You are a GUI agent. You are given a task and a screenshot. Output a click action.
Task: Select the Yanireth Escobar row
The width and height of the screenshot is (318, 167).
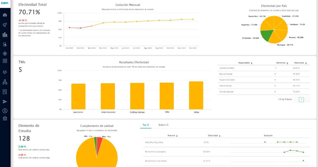pos(263,92)
